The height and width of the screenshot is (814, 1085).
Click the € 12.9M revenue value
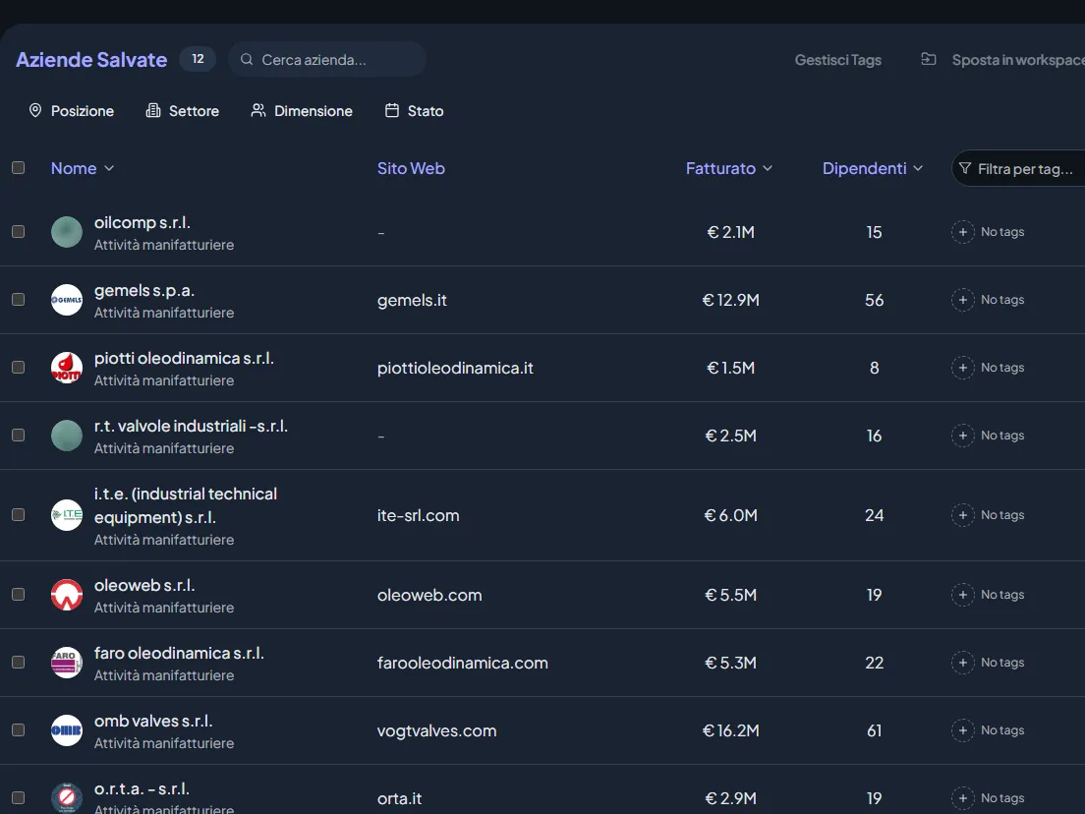(x=731, y=300)
